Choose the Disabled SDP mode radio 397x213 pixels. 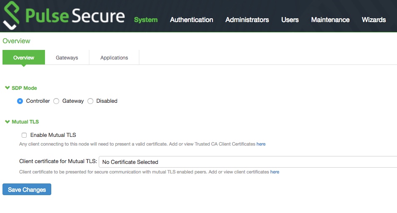click(x=90, y=101)
